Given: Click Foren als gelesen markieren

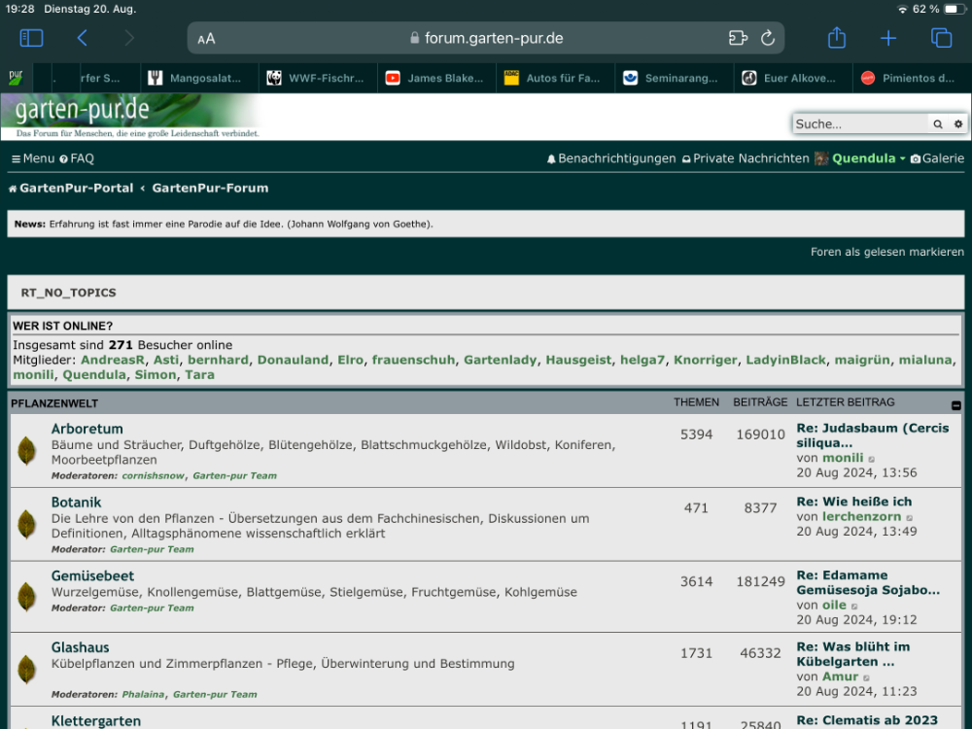Looking at the screenshot, I should pyautogui.click(x=887, y=252).
